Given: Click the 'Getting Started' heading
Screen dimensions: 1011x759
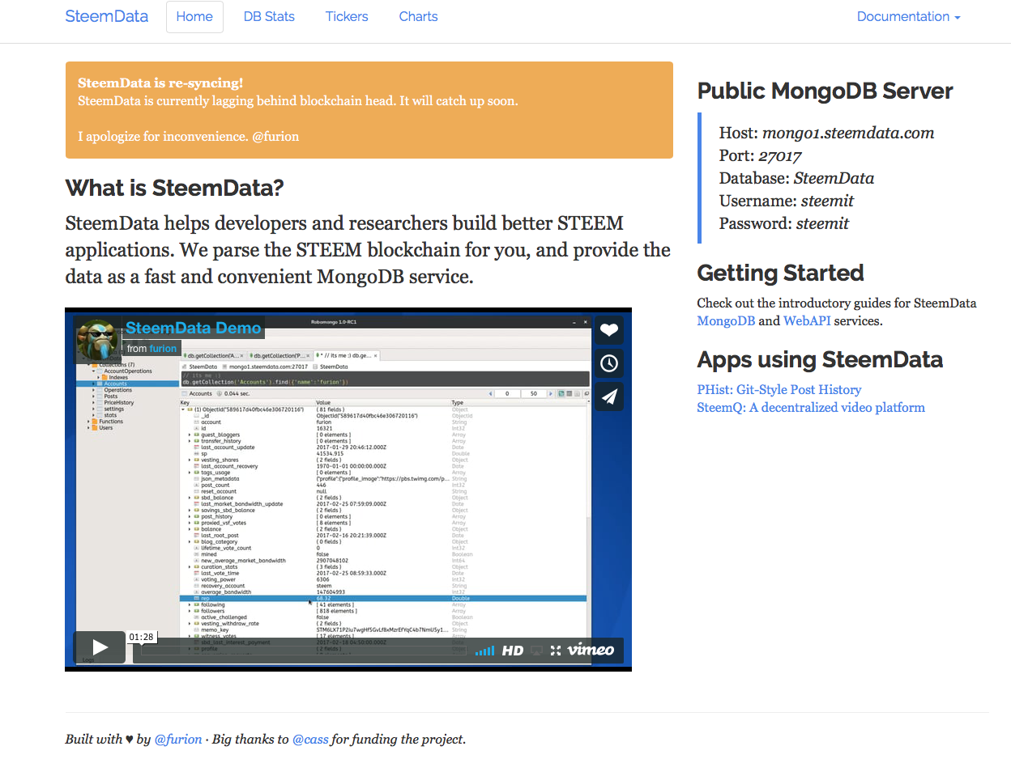Looking at the screenshot, I should (x=780, y=273).
